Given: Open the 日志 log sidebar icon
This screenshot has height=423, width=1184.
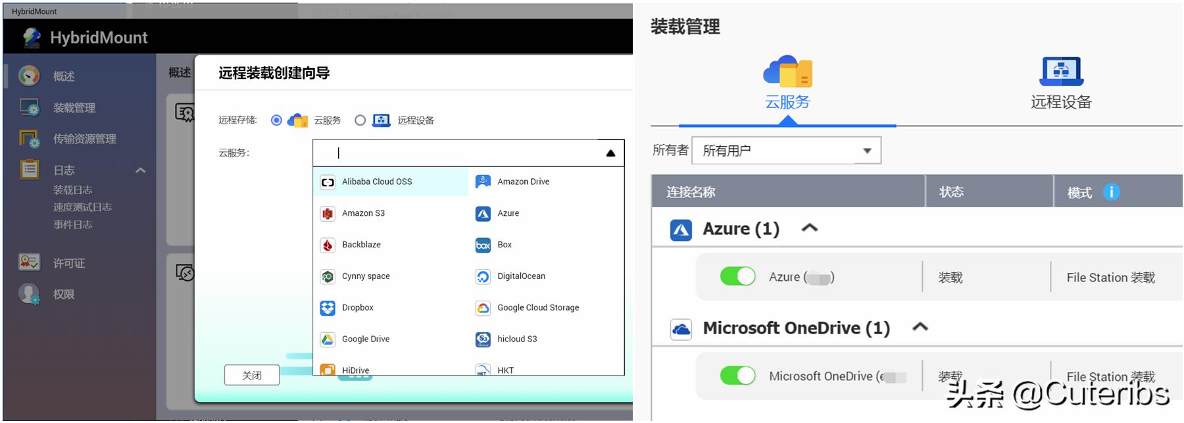Looking at the screenshot, I should tap(29, 170).
